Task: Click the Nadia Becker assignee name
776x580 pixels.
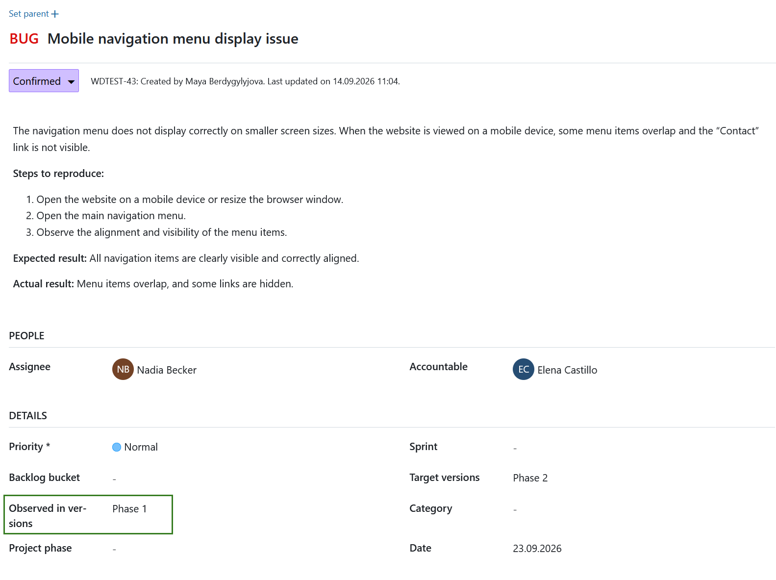Action: pyautogui.click(x=167, y=370)
